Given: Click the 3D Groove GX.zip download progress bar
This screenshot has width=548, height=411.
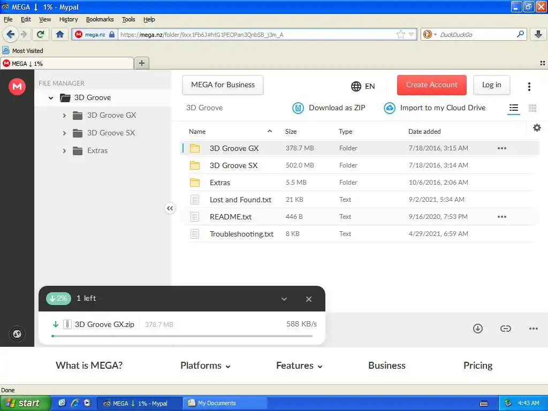Looking at the screenshot, I should coord(182,336).
